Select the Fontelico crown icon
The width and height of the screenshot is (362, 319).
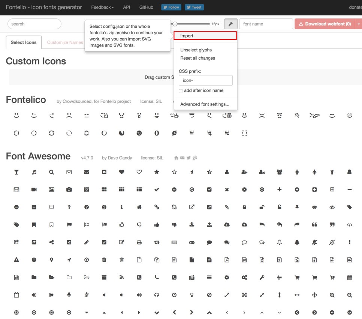click(192, 133)
